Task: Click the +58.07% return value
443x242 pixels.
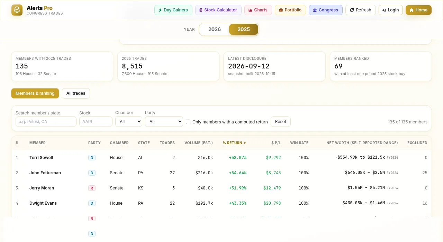Action: click(x=238, y=158)
